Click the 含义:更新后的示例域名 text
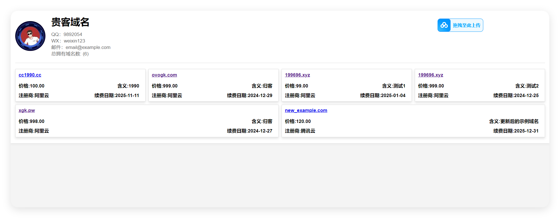Viewport: 560px width, 218px height. pyautogui.click(x=513, y=121)
